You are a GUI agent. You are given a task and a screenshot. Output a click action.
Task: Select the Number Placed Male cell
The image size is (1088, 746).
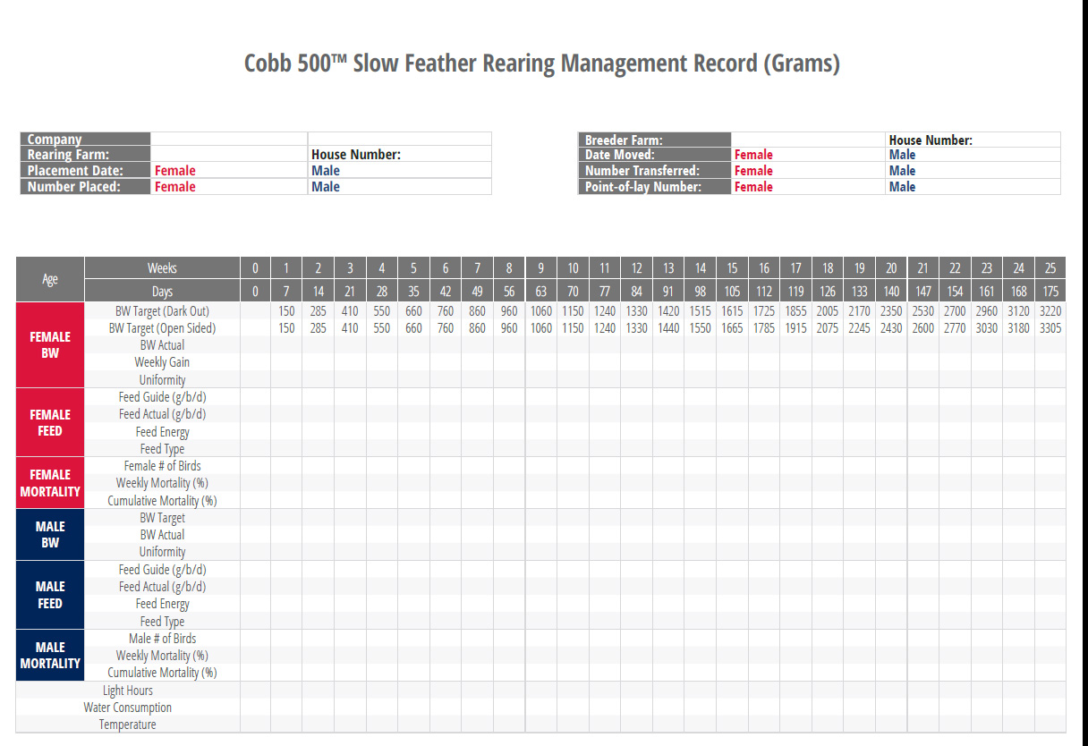click(400, 187)
